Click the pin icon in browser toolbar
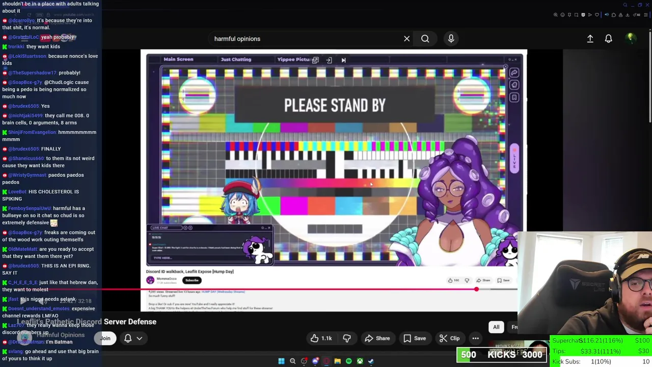 point(569,15)
